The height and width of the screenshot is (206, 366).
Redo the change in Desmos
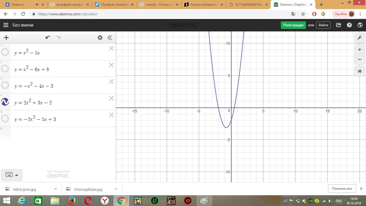coord(58,38)
